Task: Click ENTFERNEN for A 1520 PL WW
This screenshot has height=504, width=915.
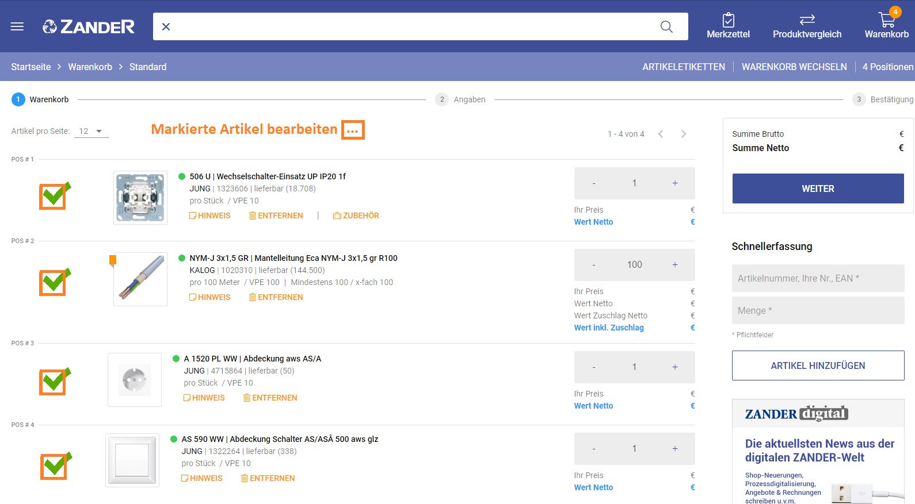Action: [x=270, y=398]
